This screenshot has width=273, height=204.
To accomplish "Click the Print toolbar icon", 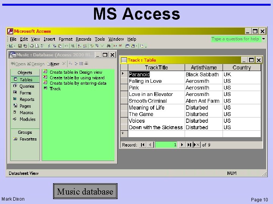I will [x=32, y=46].
